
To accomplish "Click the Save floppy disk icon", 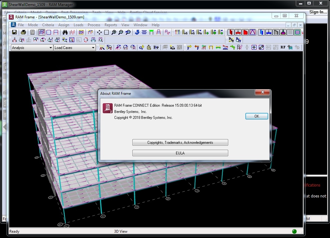I will 14,32.
